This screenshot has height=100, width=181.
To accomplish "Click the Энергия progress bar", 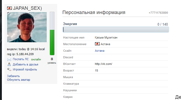I will click(116, 30).
